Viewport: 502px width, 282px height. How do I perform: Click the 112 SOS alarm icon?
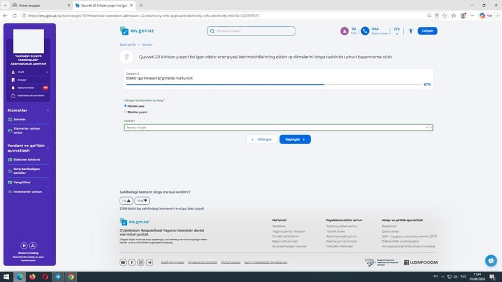[x=344, y=31]
